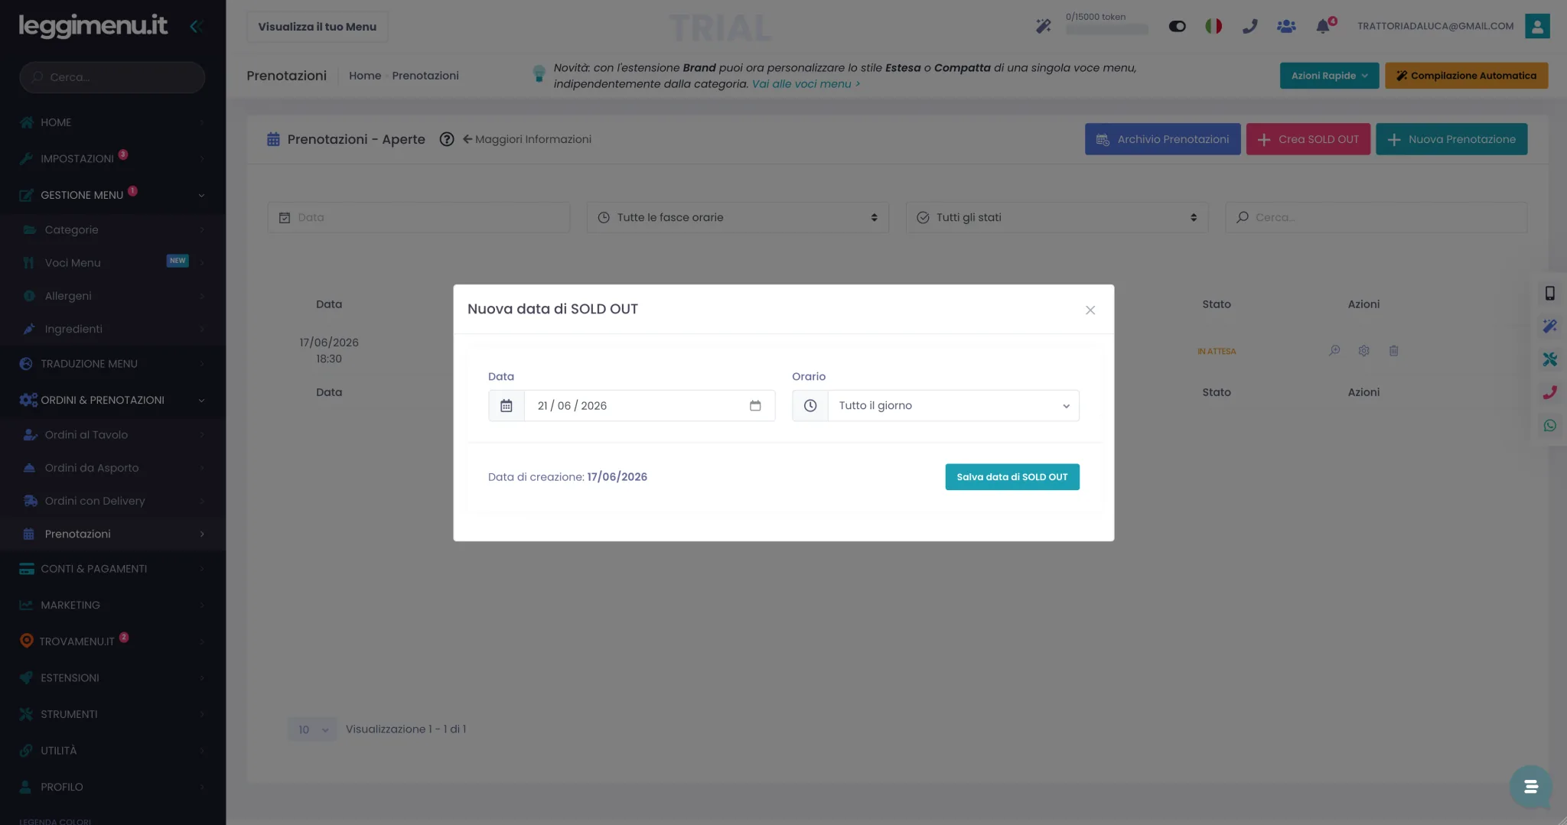Expand IMPOSTAZIONI sidebar section
The image size is (1567, 825).
[x=112, y=158]
